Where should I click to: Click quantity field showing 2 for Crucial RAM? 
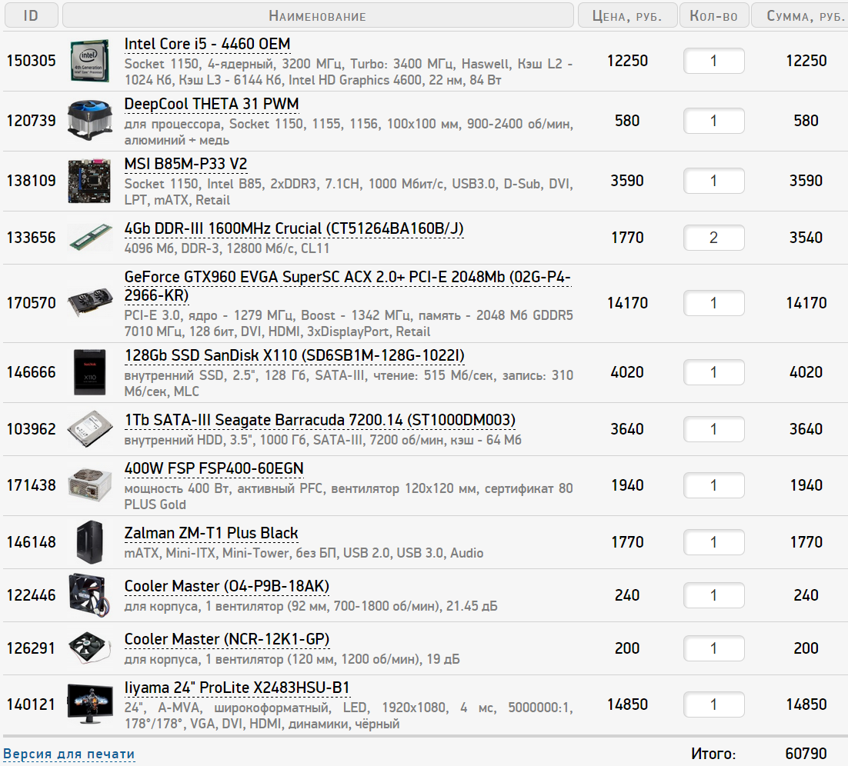tap(713, 238)
